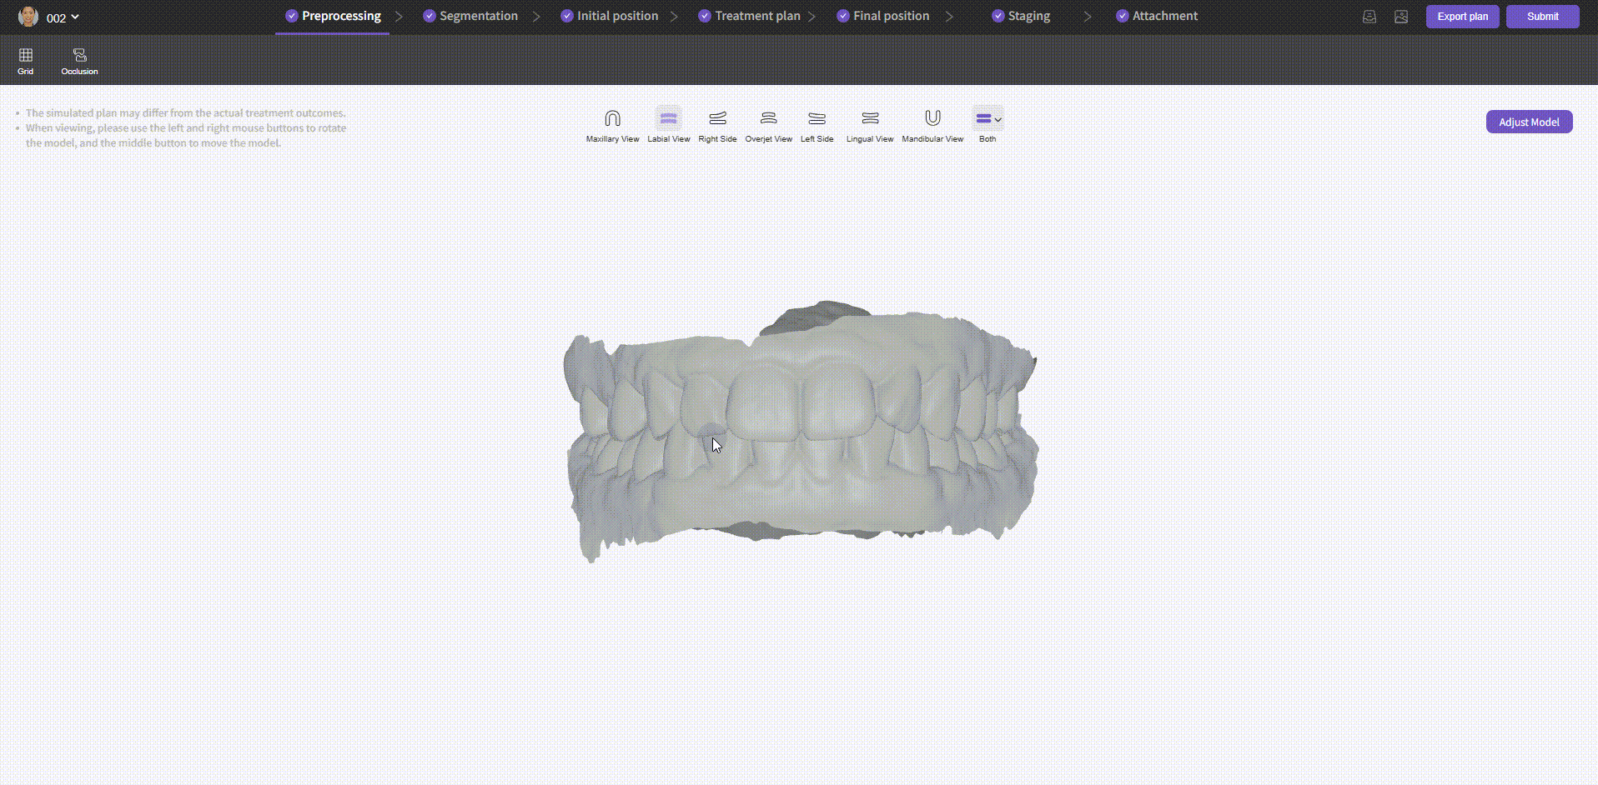Show the Left Side view
Screen dimensions: 1598x785
point(817,126)
